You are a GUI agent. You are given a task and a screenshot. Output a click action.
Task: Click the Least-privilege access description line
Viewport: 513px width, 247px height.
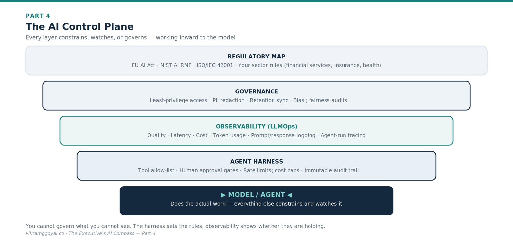[248, 100]
